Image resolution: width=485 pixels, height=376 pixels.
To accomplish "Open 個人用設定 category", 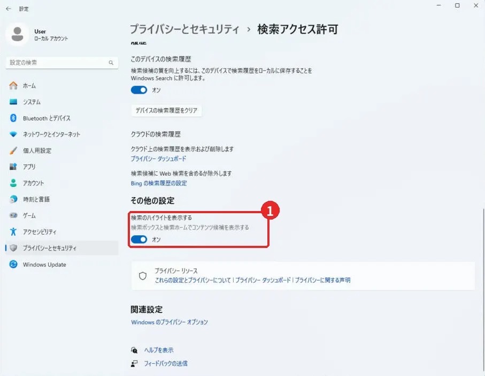I will (62, 151).
